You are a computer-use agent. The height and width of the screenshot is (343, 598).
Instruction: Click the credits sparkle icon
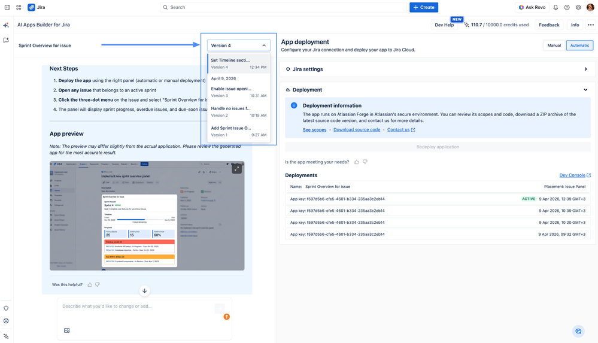tap(466, 25)
